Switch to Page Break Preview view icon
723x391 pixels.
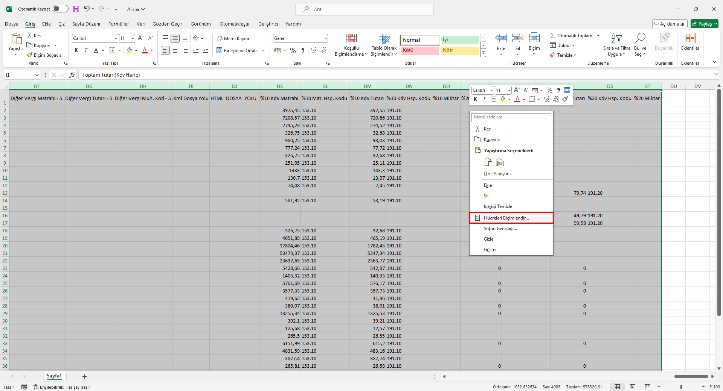(x=648, y=387)
